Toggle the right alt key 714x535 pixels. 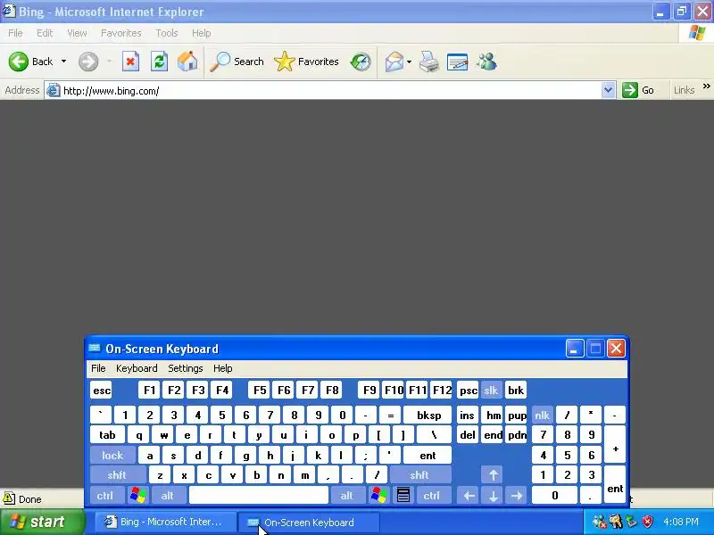[x=347, y=495]
